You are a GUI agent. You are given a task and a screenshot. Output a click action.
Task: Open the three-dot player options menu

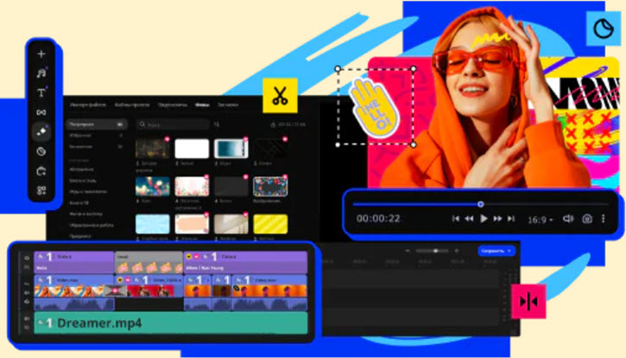click(x=604, y=219)
